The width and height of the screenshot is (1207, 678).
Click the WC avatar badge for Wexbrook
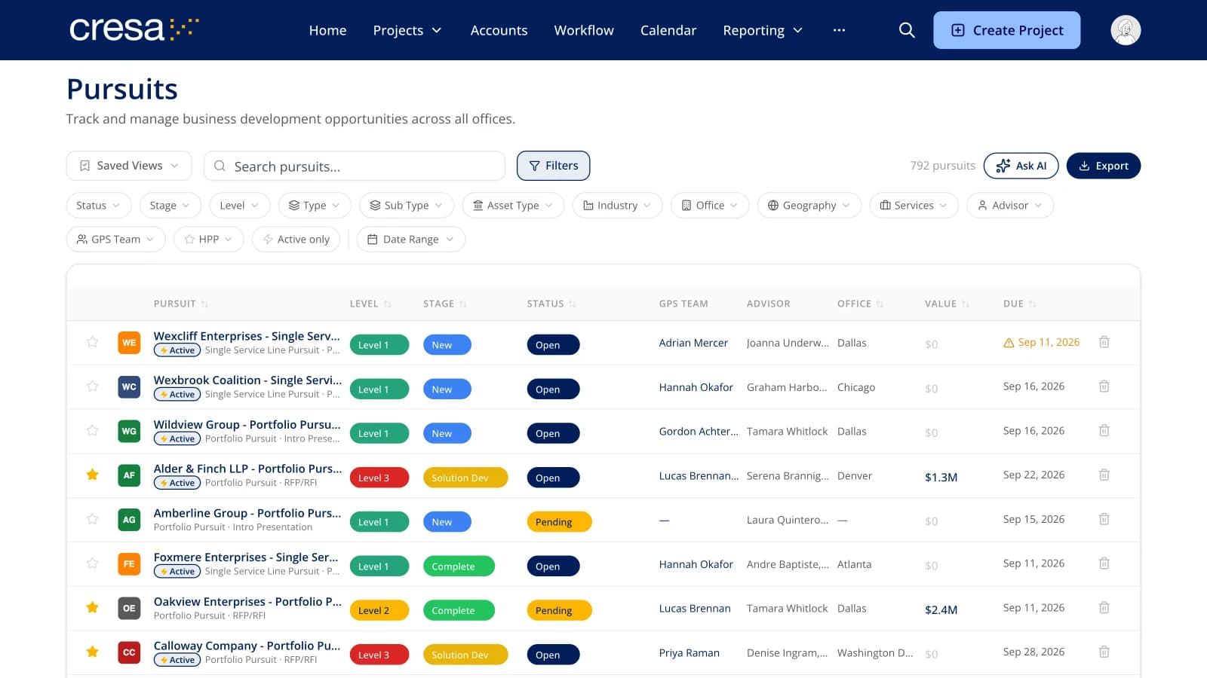point(129,387)
